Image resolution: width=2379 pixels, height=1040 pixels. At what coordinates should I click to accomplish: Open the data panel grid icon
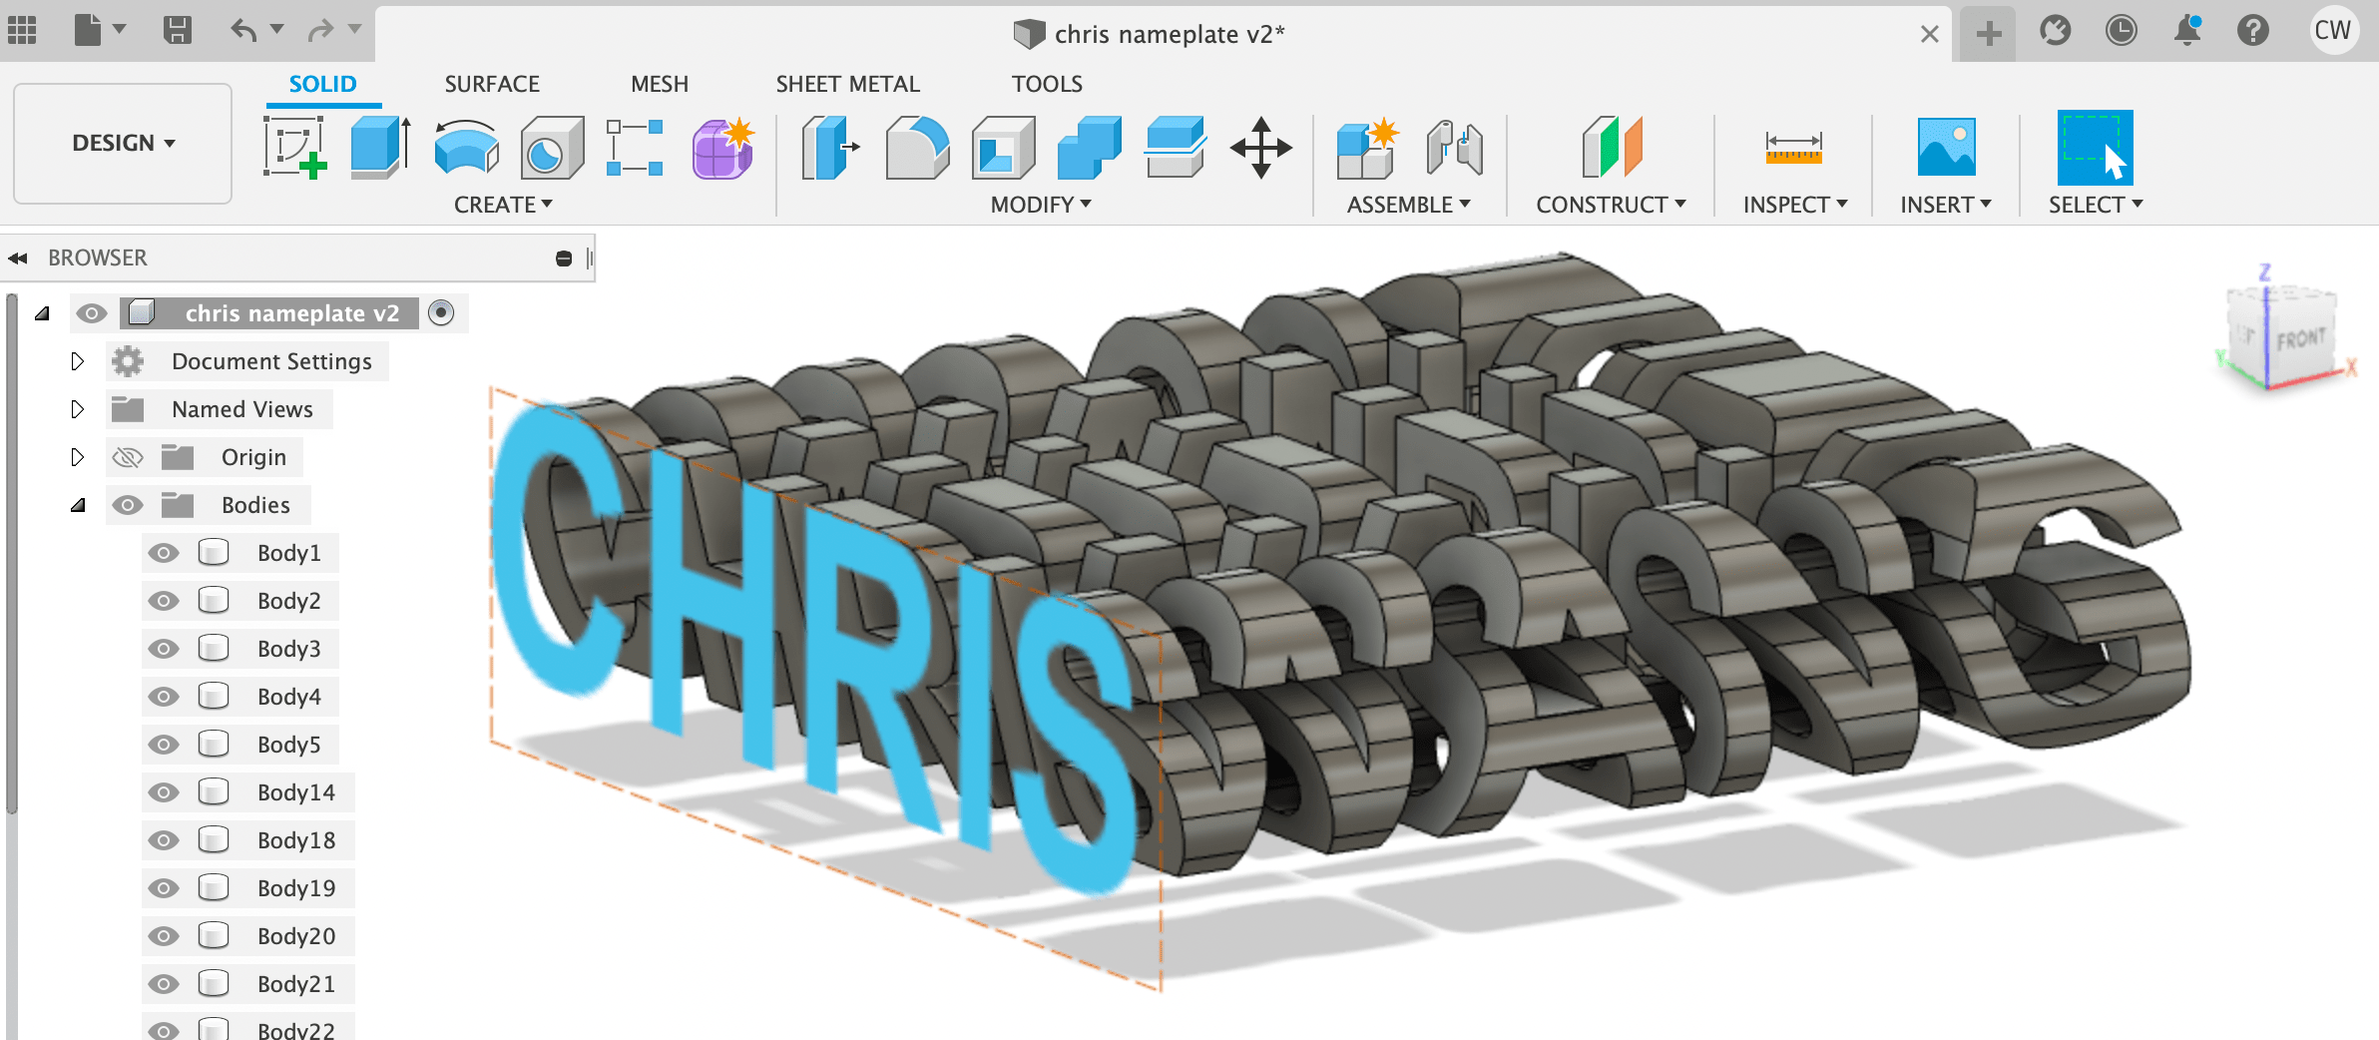(22, 31)
